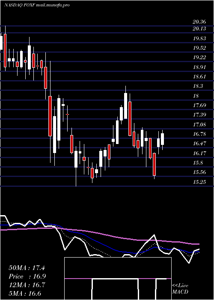Click the 16.17 price axis label
The width and height of the screenshot is (214, 300).
click(199, 153)
